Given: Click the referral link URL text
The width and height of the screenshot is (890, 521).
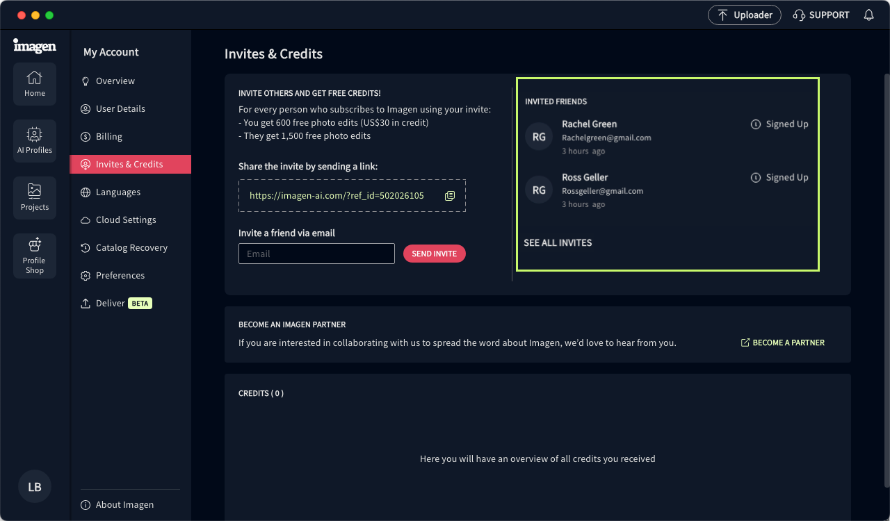Looking at the screenshot, I should 337,196.
